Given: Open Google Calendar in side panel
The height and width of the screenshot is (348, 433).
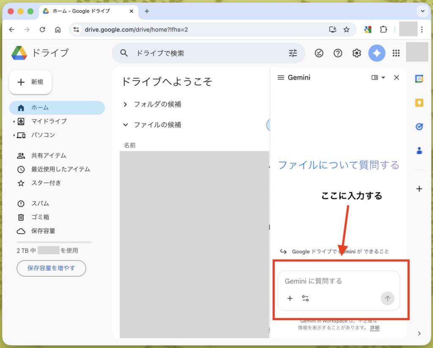Looking at the screenshot, I should (x=419, y=79).
